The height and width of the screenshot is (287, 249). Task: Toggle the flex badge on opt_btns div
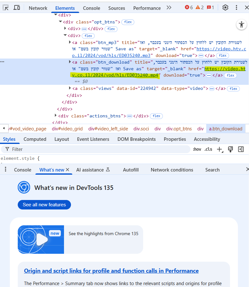coord(128,22)
